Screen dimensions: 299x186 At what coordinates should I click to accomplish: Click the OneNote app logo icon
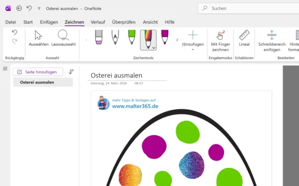[8, 8]
